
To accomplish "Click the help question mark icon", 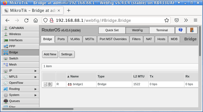I will (x=181, y=30).
